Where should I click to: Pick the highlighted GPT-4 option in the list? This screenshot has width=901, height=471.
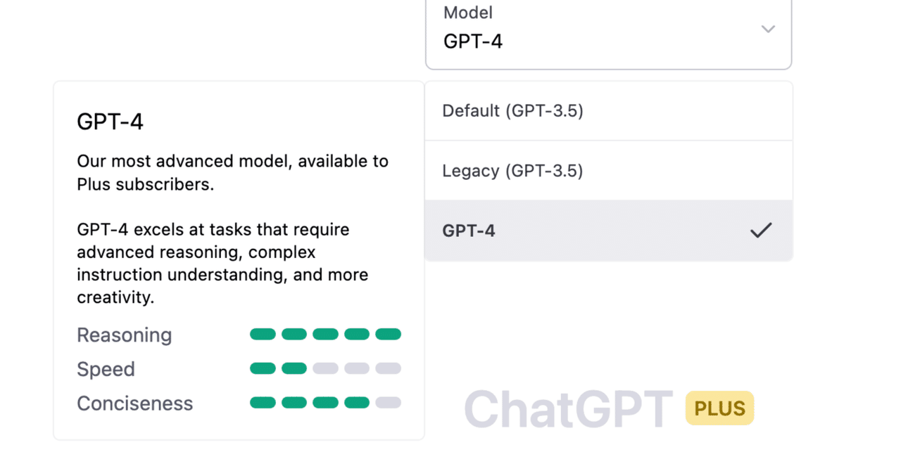469,231
